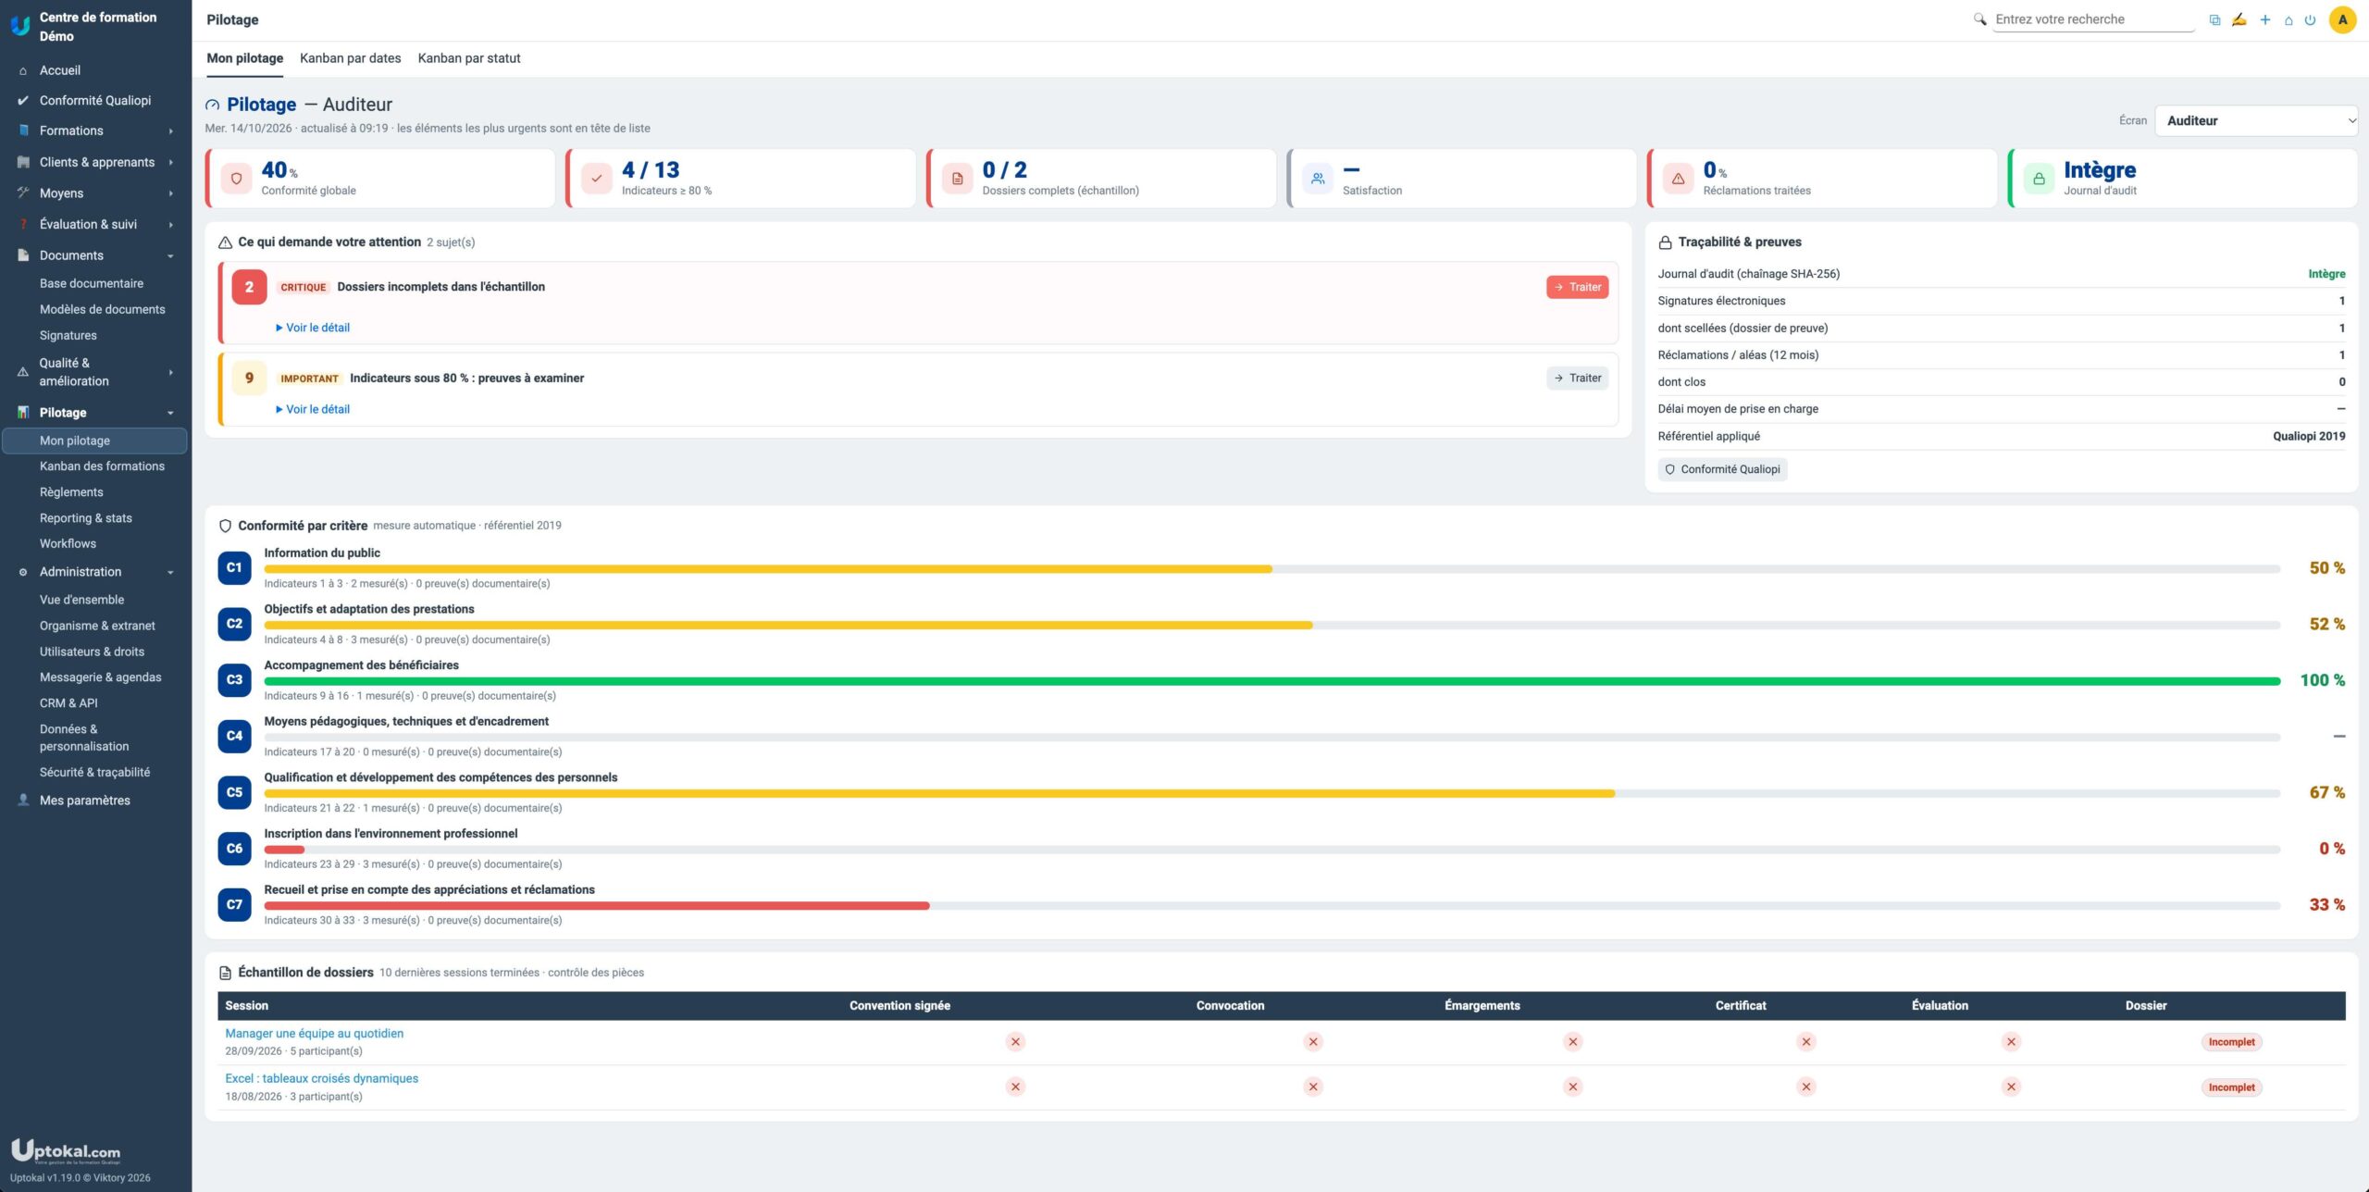Click the house icon in top bar
The width and height of the screenshot is (2369, 1192).
point(2288,19)
